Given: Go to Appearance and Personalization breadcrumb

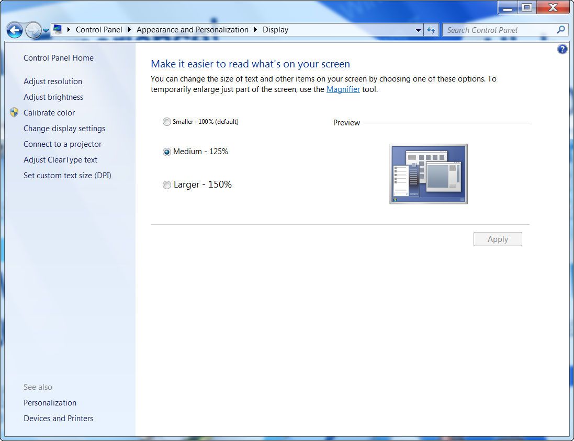Looking at the screenshot, I should coord(192,30).
